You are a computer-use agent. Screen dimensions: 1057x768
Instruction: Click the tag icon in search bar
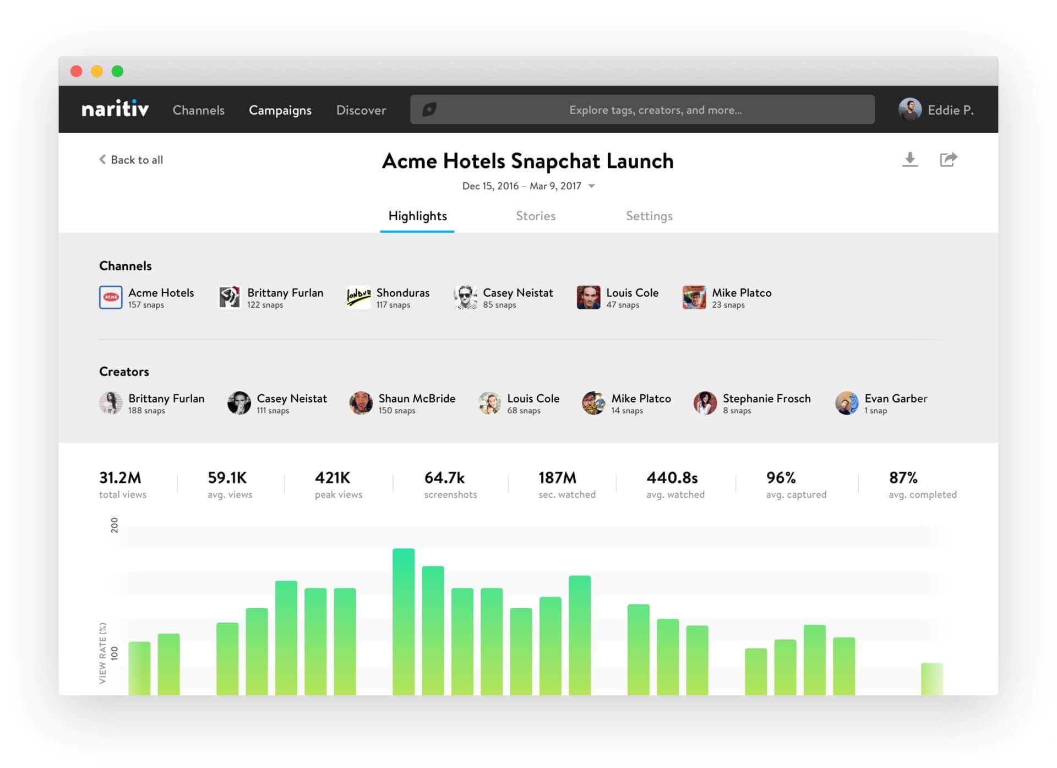coord(429,109)
